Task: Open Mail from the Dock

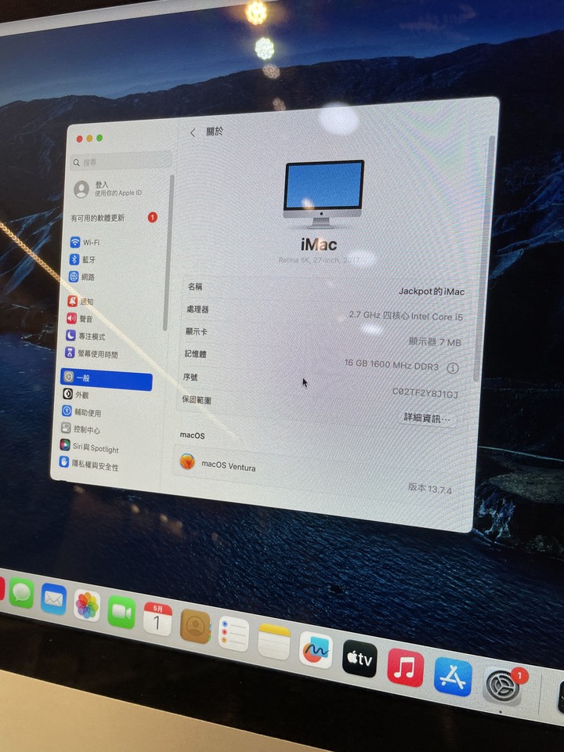Action: tap(53, 599)
